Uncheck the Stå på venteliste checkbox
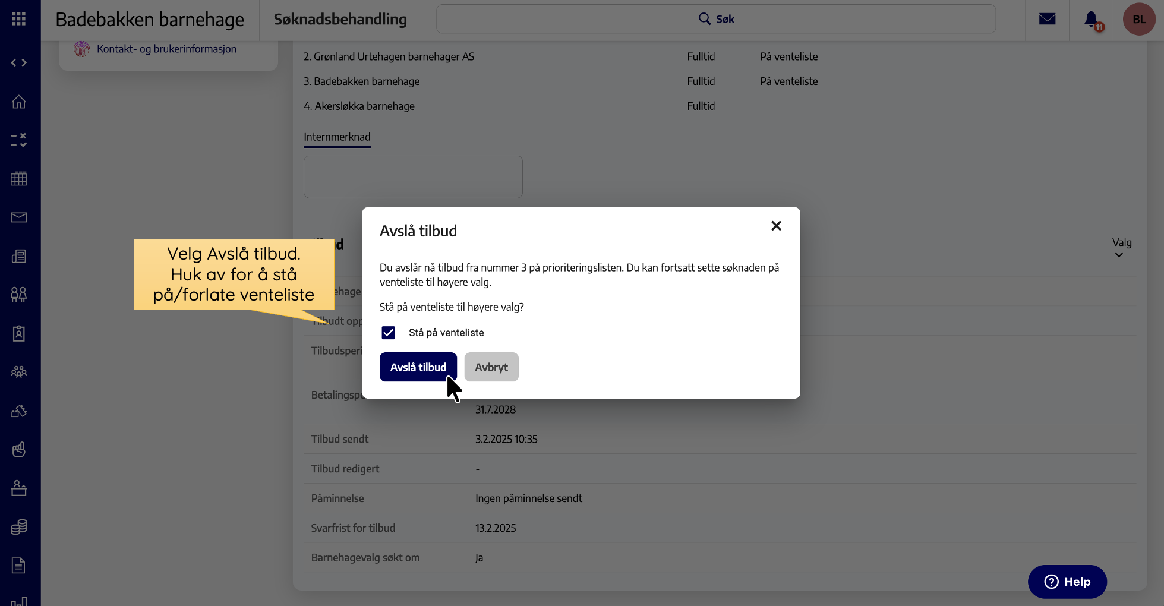1164x606 pixels. tap(388, 333)
